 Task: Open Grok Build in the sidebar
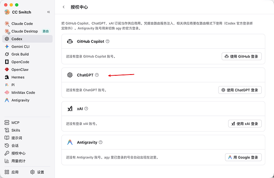coord(27,54)
